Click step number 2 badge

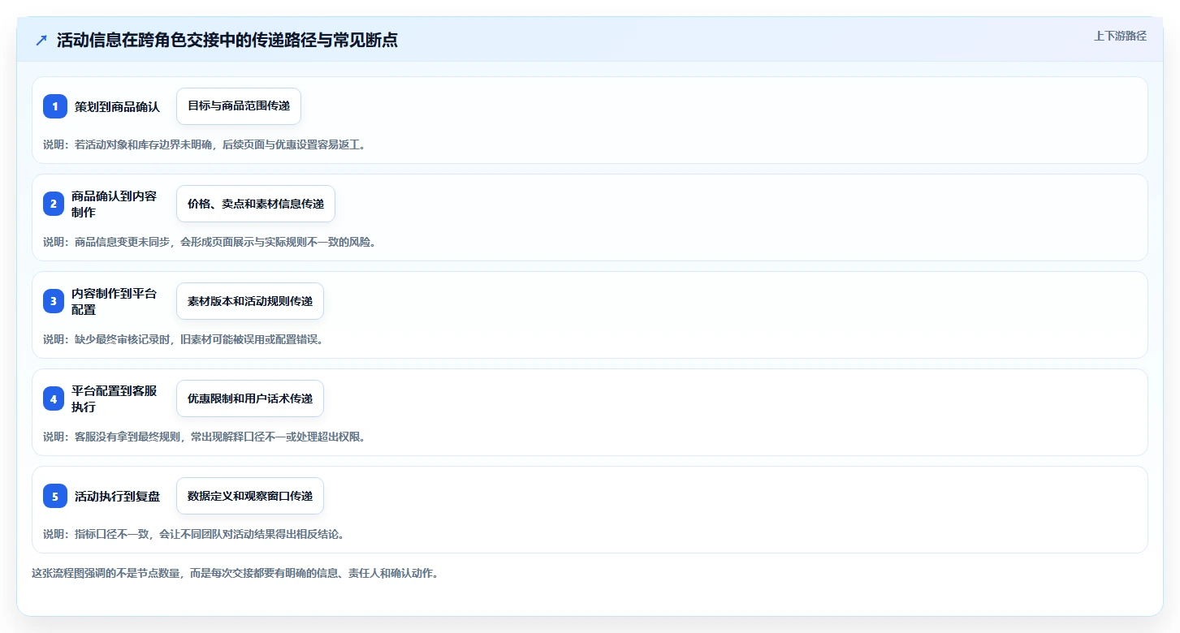coord(55,204)
